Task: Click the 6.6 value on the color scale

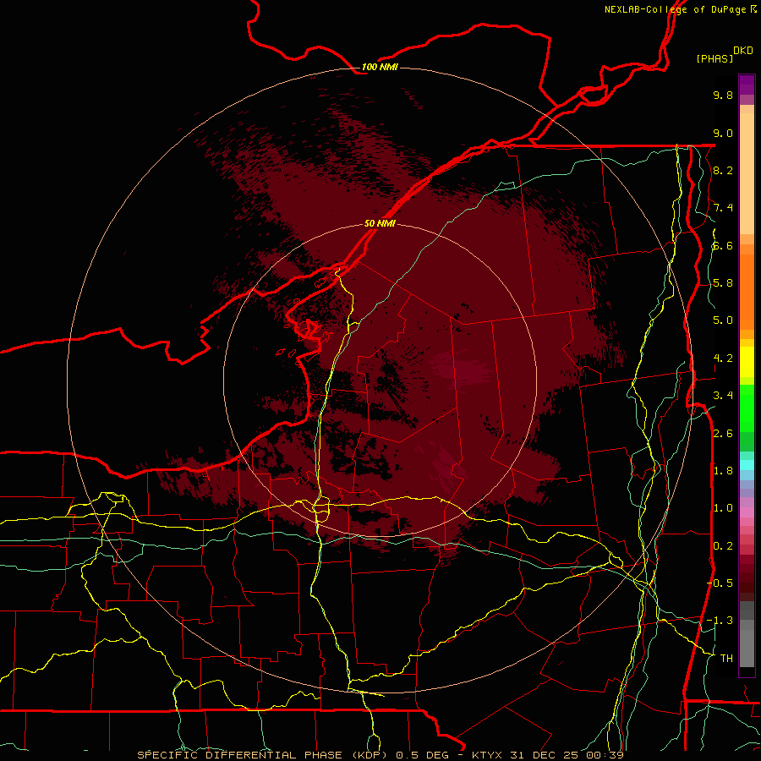Action: (723, 245)
